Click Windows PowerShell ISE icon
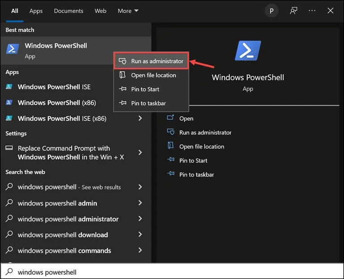 9,86
